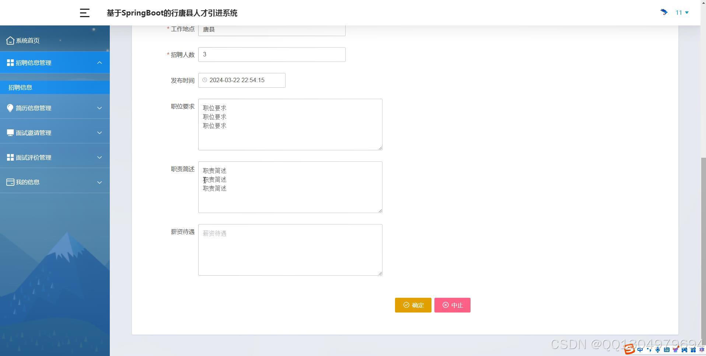Click the blue bird avatar icon
The image size is (706, 356).
664,12
